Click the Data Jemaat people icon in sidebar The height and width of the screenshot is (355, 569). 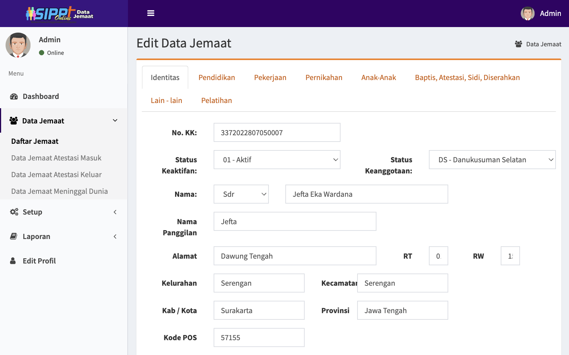coord(14,121)
